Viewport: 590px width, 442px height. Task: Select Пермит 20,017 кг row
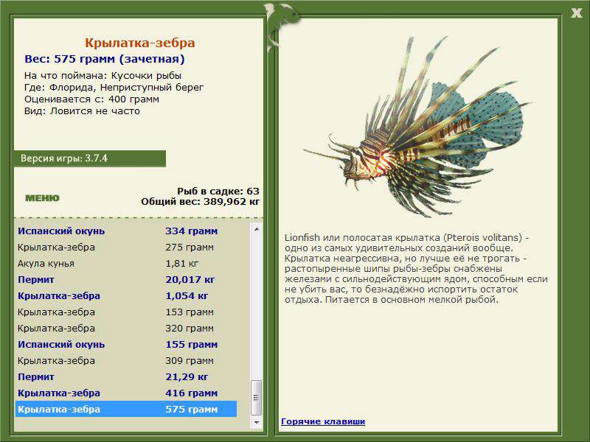click(x=126, y=279)
